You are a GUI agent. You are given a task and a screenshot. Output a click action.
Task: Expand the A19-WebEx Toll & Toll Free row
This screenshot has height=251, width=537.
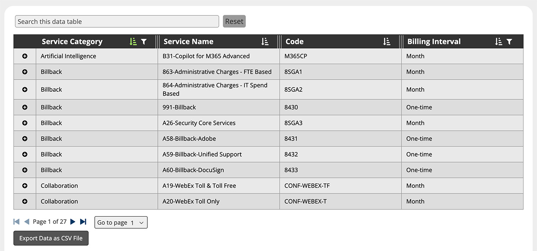[24, 186]
